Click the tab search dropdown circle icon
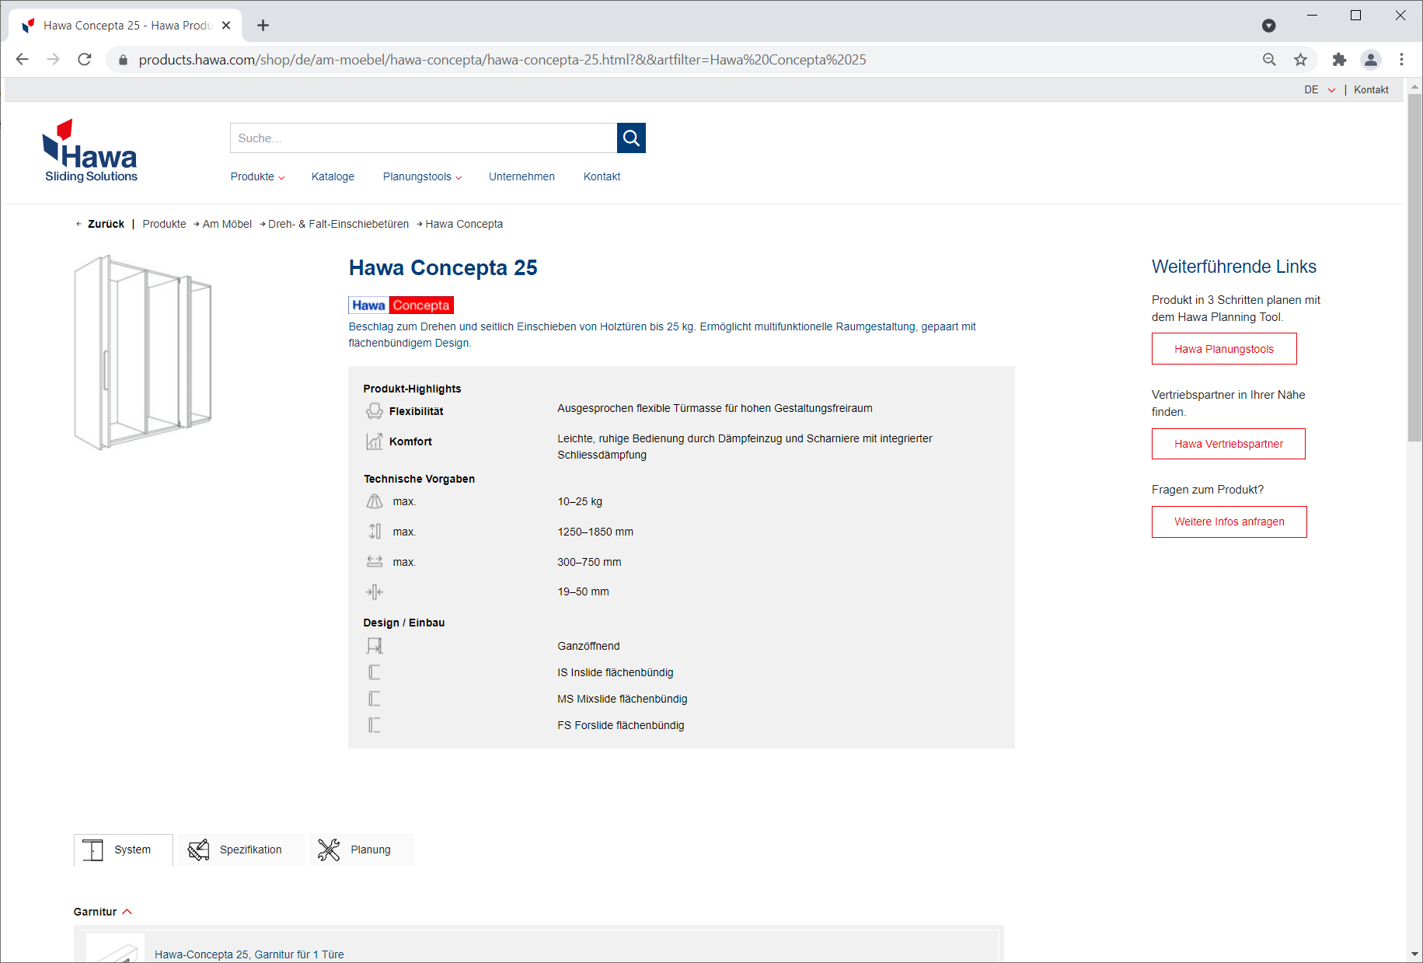 (1269, 26)
